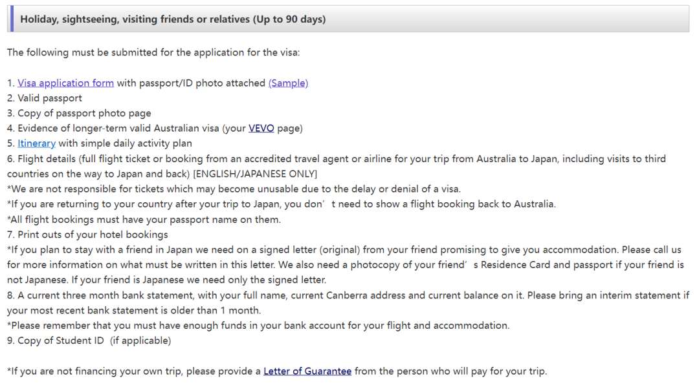Open the Itinerary link
This screenshot has height=387, width=699.
point(36,143)
